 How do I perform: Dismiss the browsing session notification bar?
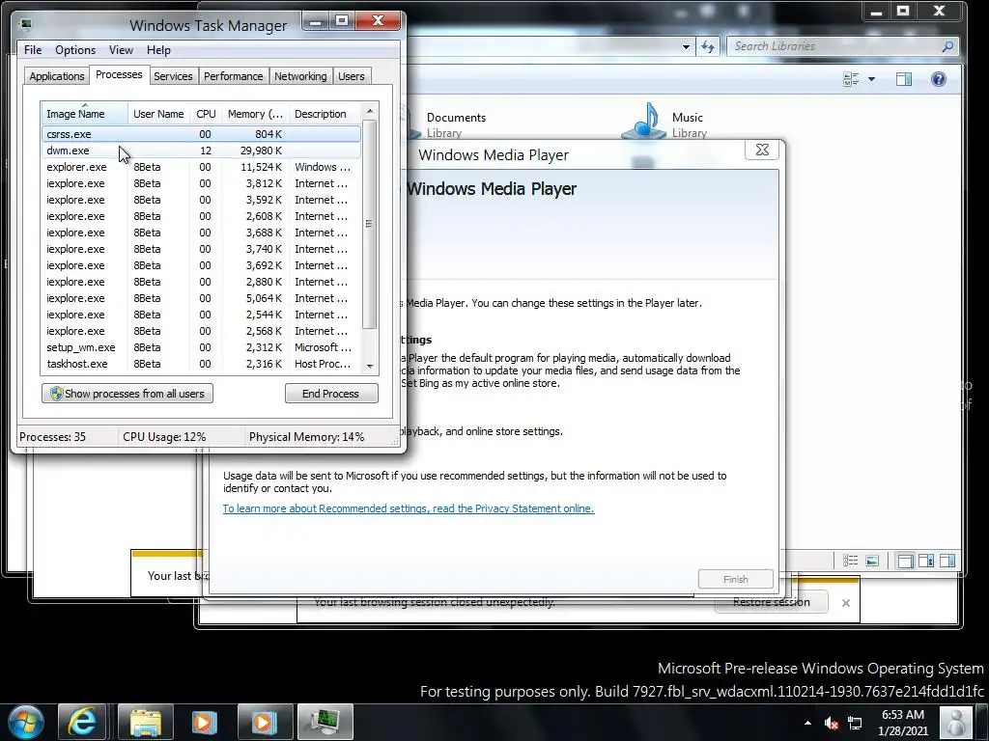click(x=846, y=603)
